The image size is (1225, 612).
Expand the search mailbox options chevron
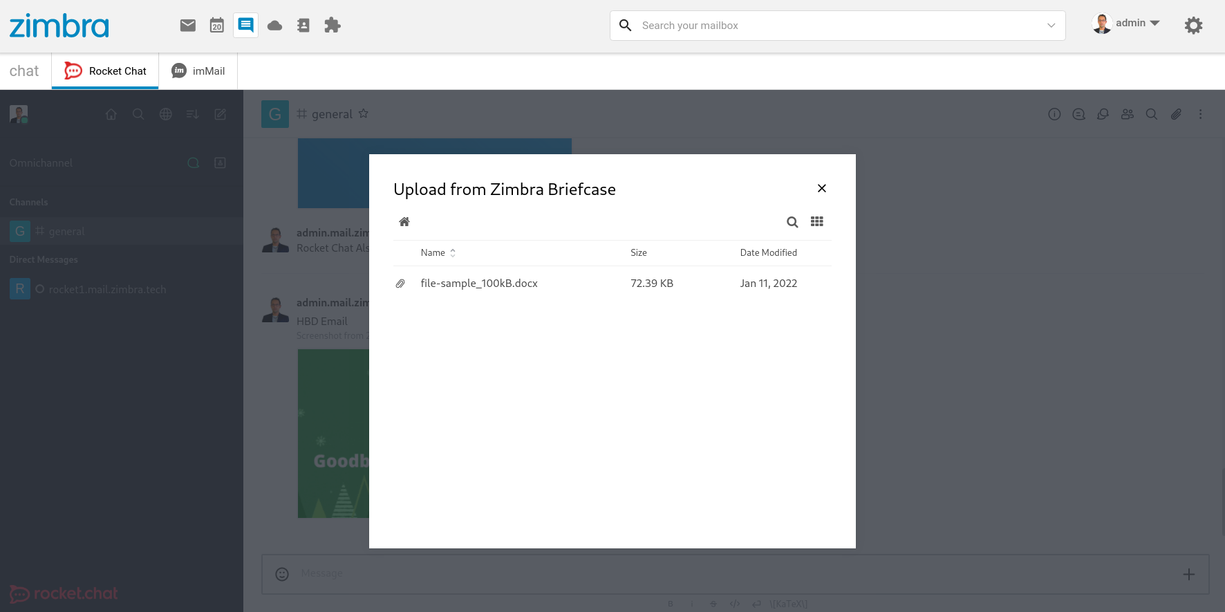[x=1051, y=26]
